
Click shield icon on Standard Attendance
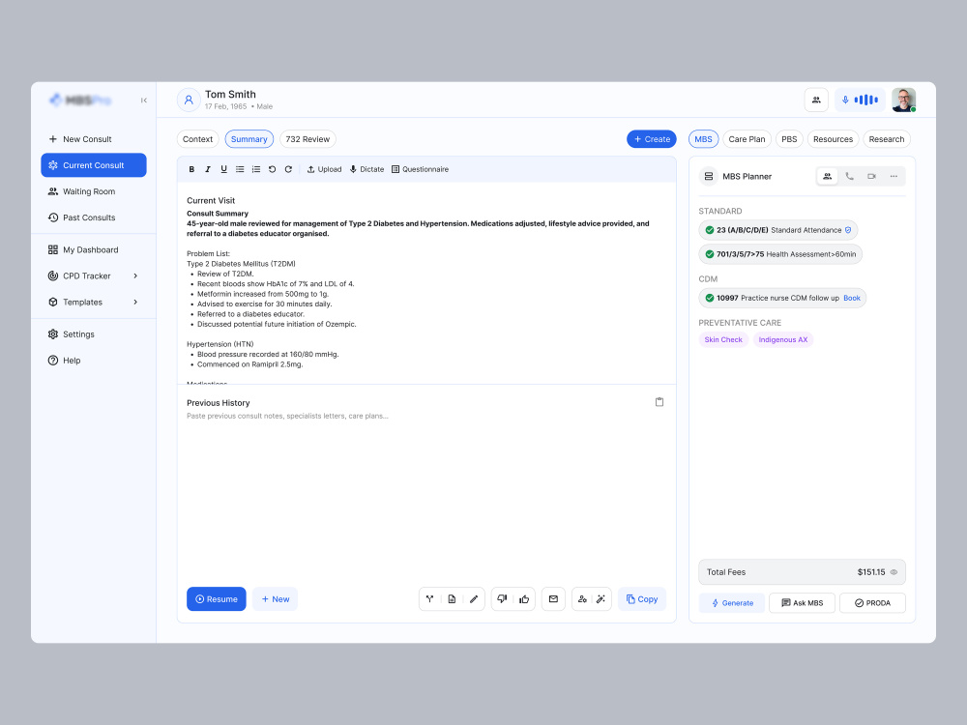(848, 230)
